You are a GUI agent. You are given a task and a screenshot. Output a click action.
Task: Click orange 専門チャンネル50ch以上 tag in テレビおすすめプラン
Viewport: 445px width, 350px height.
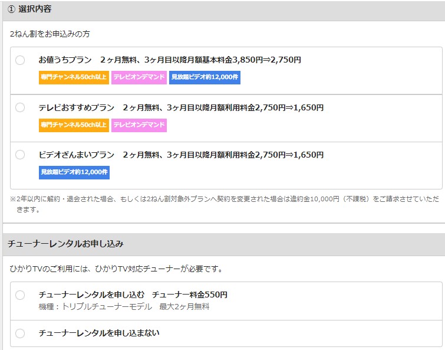[74, 125]
